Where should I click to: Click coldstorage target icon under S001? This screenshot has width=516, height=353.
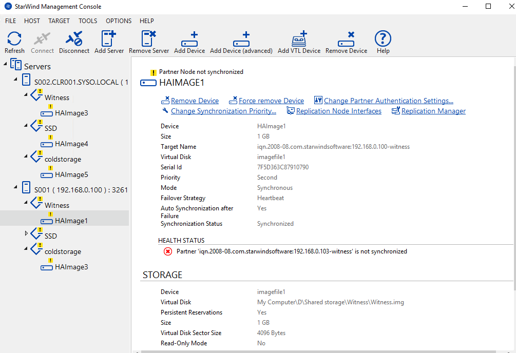pos(36,249)
